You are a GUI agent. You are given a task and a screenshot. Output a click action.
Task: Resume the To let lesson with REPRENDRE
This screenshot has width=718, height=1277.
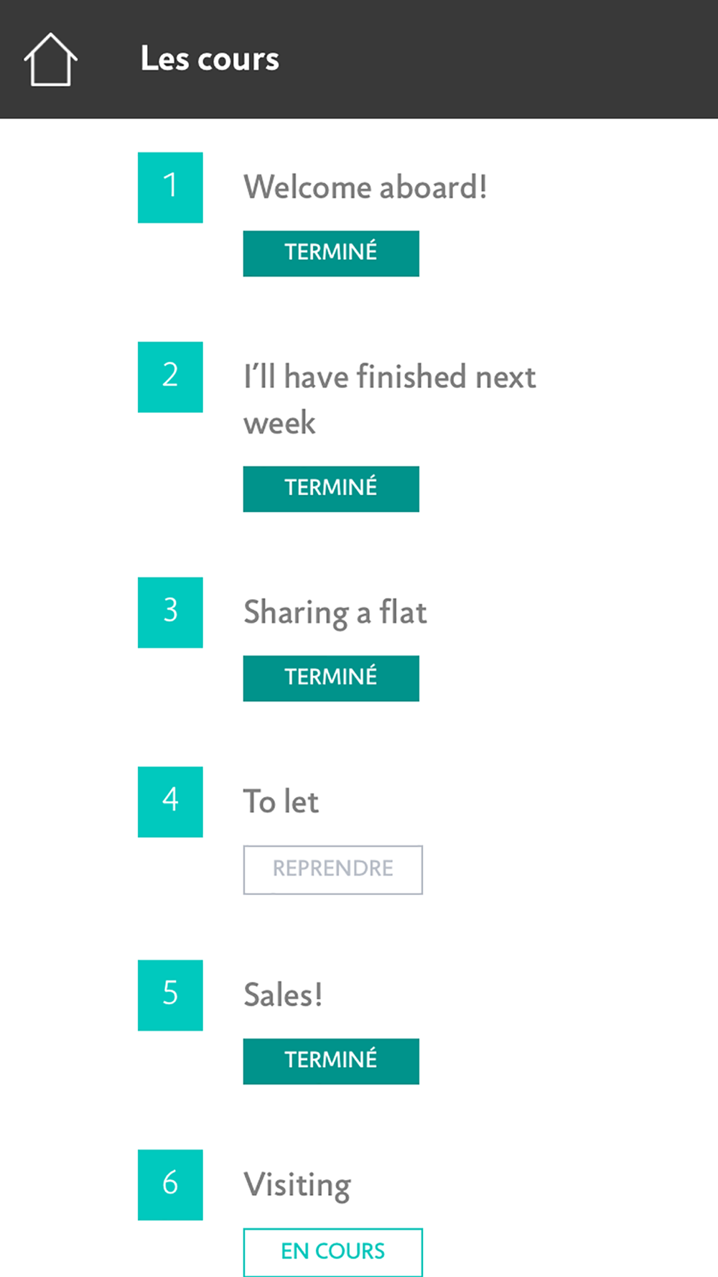point(333,870)
